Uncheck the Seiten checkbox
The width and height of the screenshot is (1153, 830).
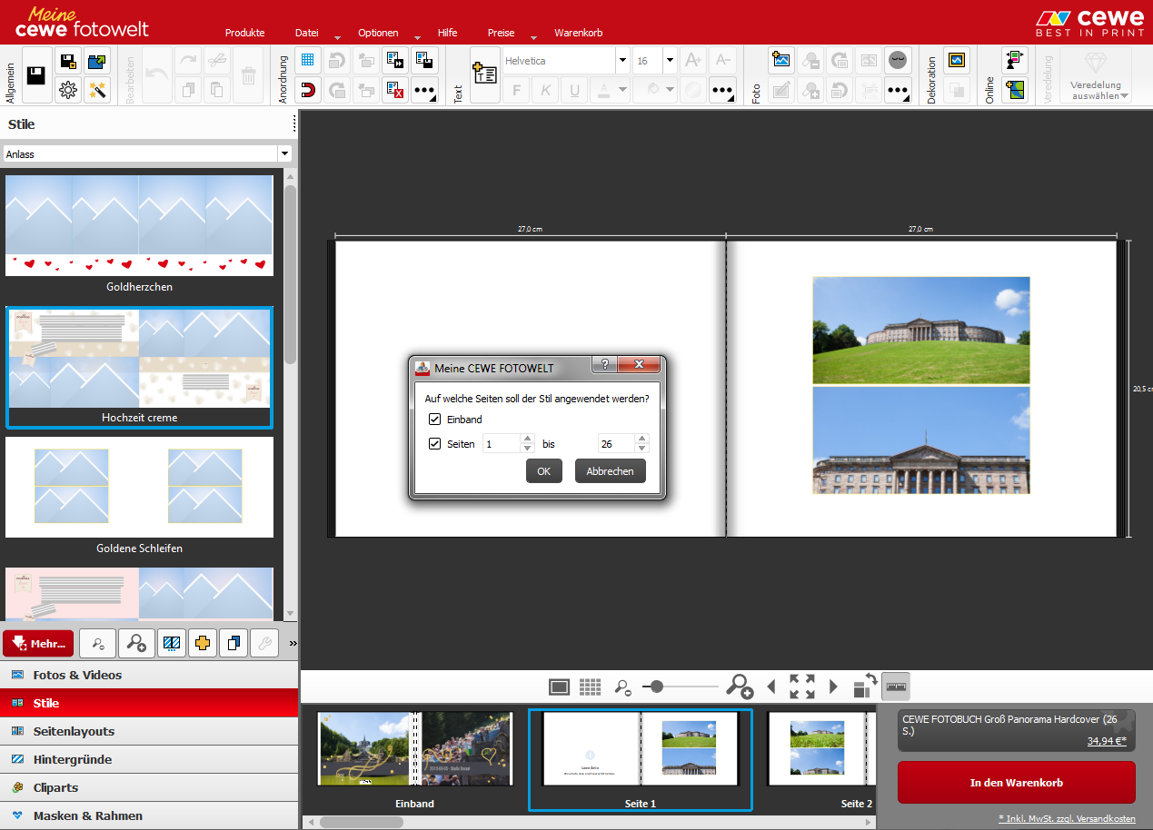(435, 444)
